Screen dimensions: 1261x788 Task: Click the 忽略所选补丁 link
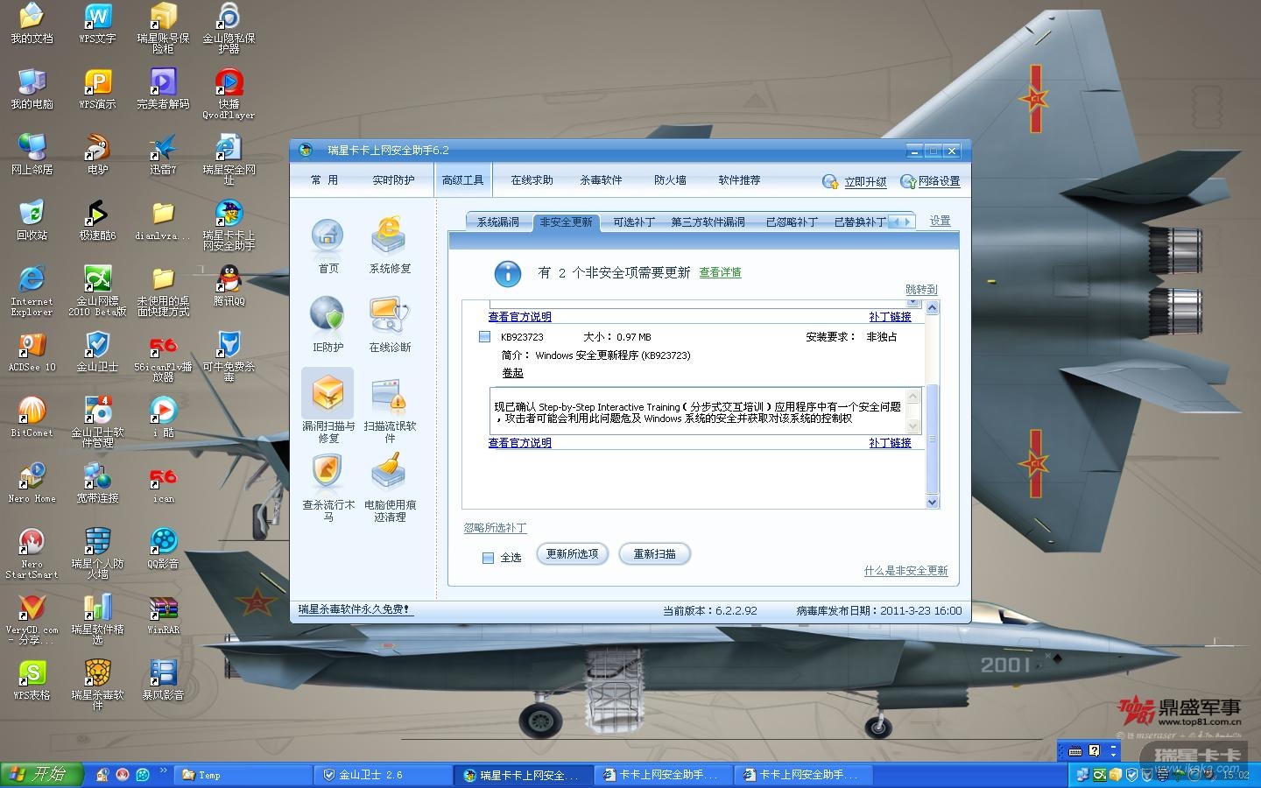click(495, 528)
